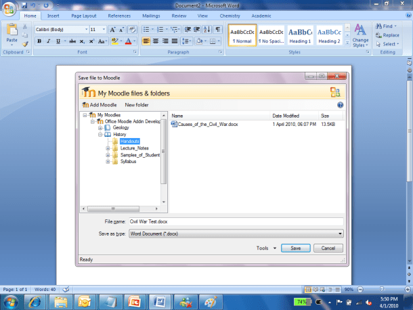Screen dimensions: 413x310
Task: Toggle Show/Hide paragraph marks
Action: coord(218,30)
